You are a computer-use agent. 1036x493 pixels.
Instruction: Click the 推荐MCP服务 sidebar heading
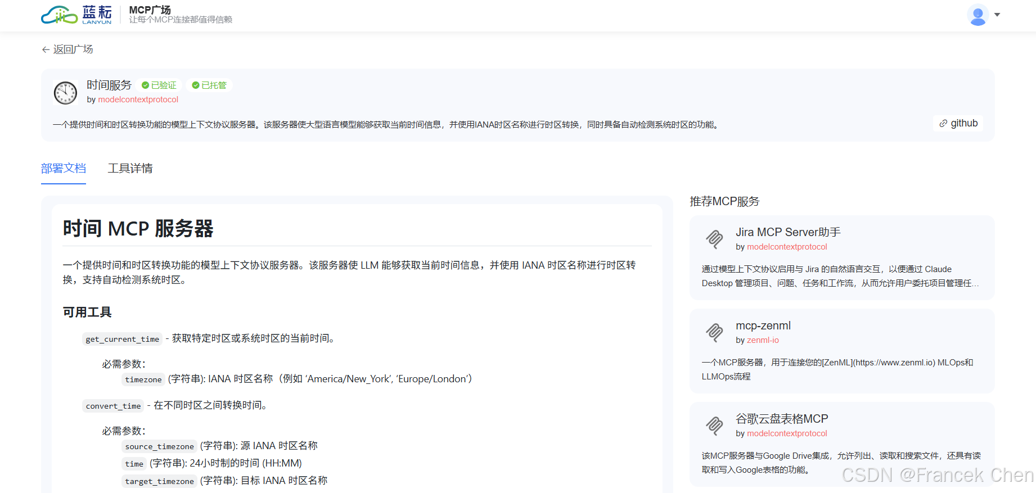724,201
